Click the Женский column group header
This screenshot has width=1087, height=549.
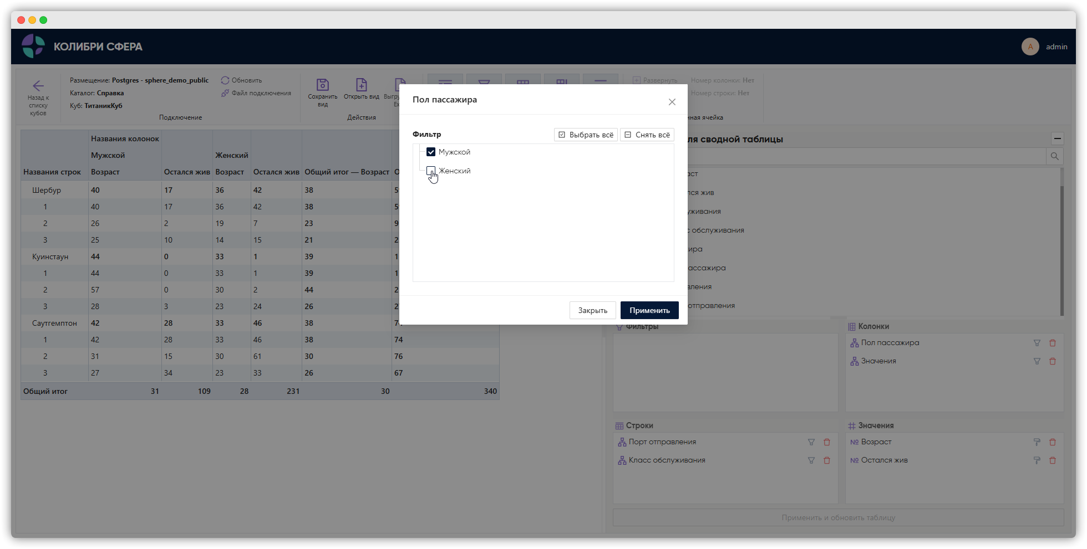coord(232,155)
